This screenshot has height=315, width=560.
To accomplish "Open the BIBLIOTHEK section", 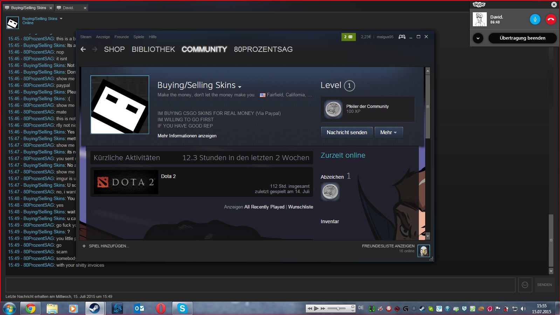I will coord(153,49).
